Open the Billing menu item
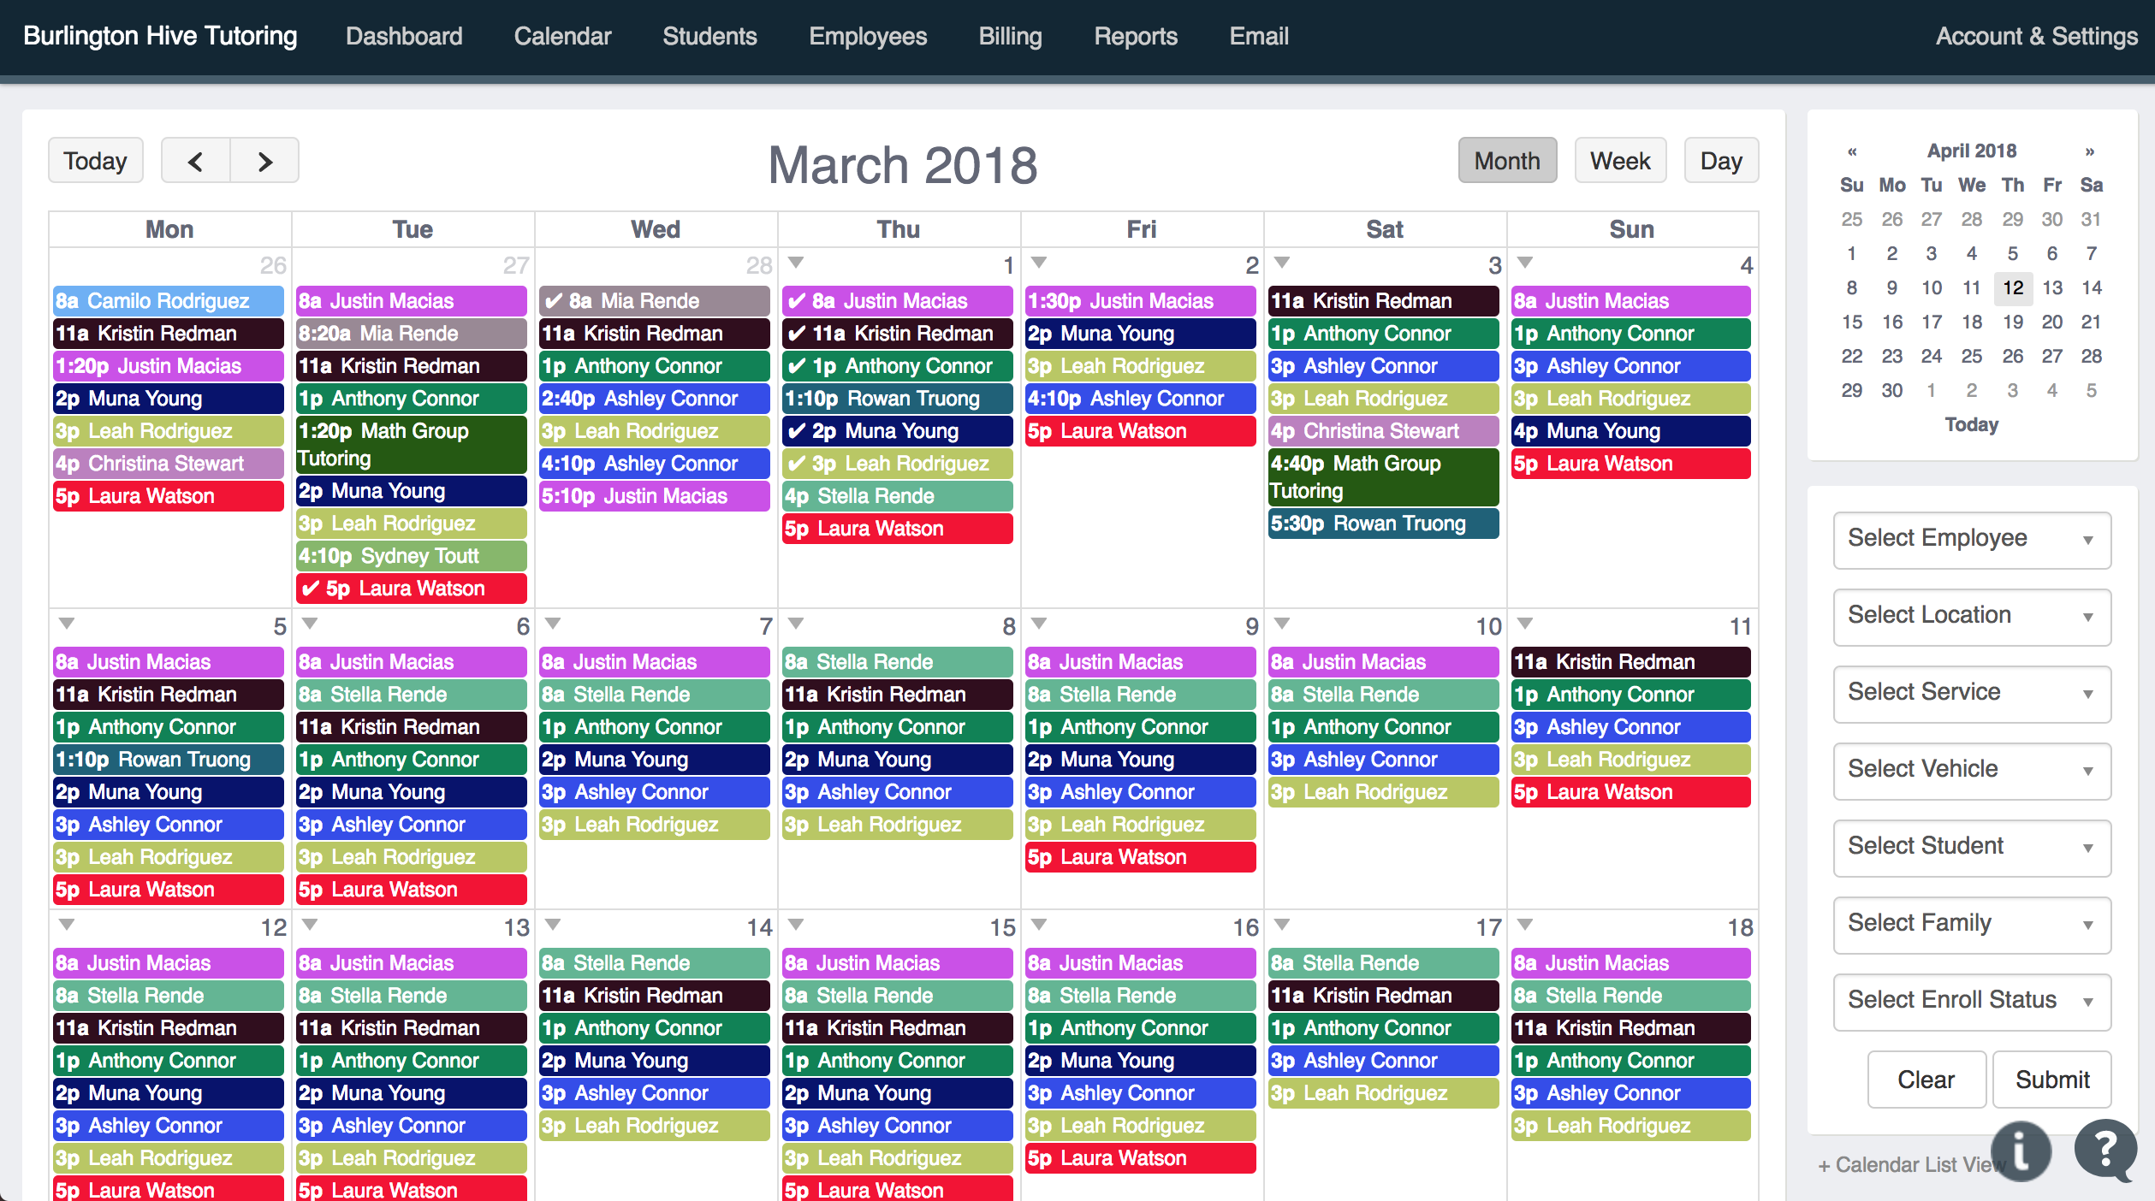2155x1201 pixels. click(1010, 36)
